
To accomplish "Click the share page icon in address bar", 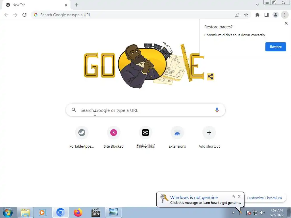I will tap(237, 15).
